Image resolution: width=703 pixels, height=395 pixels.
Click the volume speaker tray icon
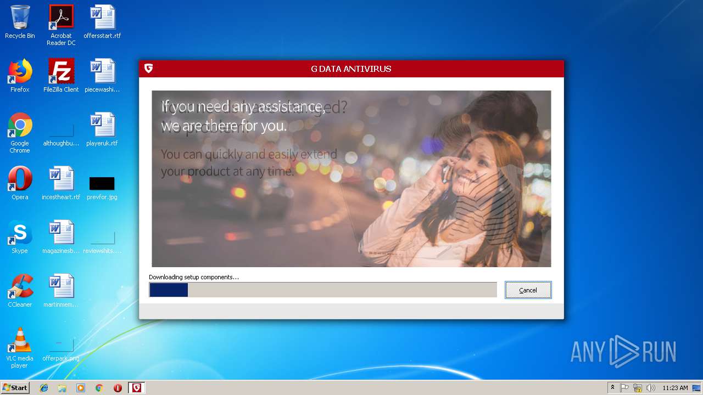651,388
